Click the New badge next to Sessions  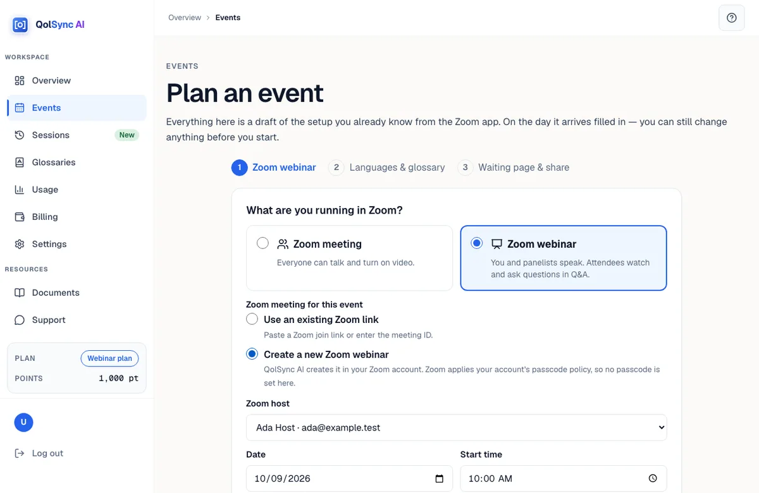[127, 135]
